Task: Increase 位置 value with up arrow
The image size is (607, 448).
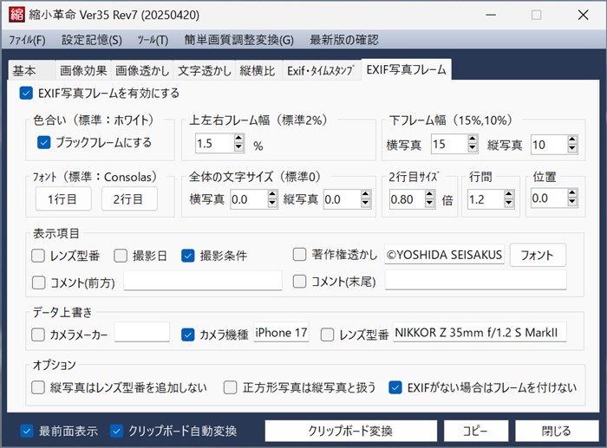Action: tap(572, 193)
